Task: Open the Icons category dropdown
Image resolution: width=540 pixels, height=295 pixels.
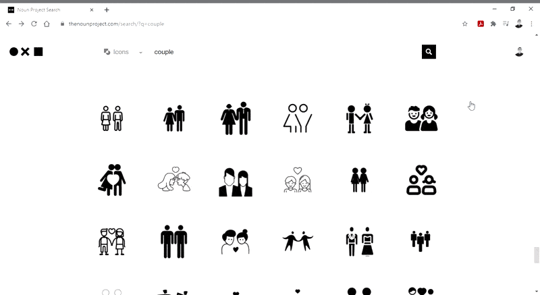Action: 123,52
